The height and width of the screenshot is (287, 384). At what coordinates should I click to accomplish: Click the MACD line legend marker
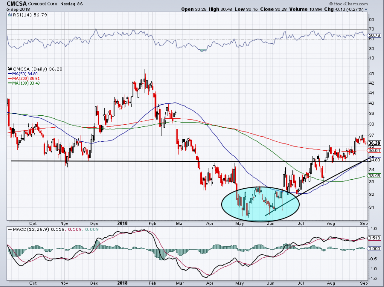coord(10,229)
